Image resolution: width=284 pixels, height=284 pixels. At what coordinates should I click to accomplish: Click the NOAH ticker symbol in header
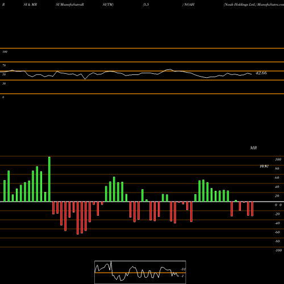(189, 5)
